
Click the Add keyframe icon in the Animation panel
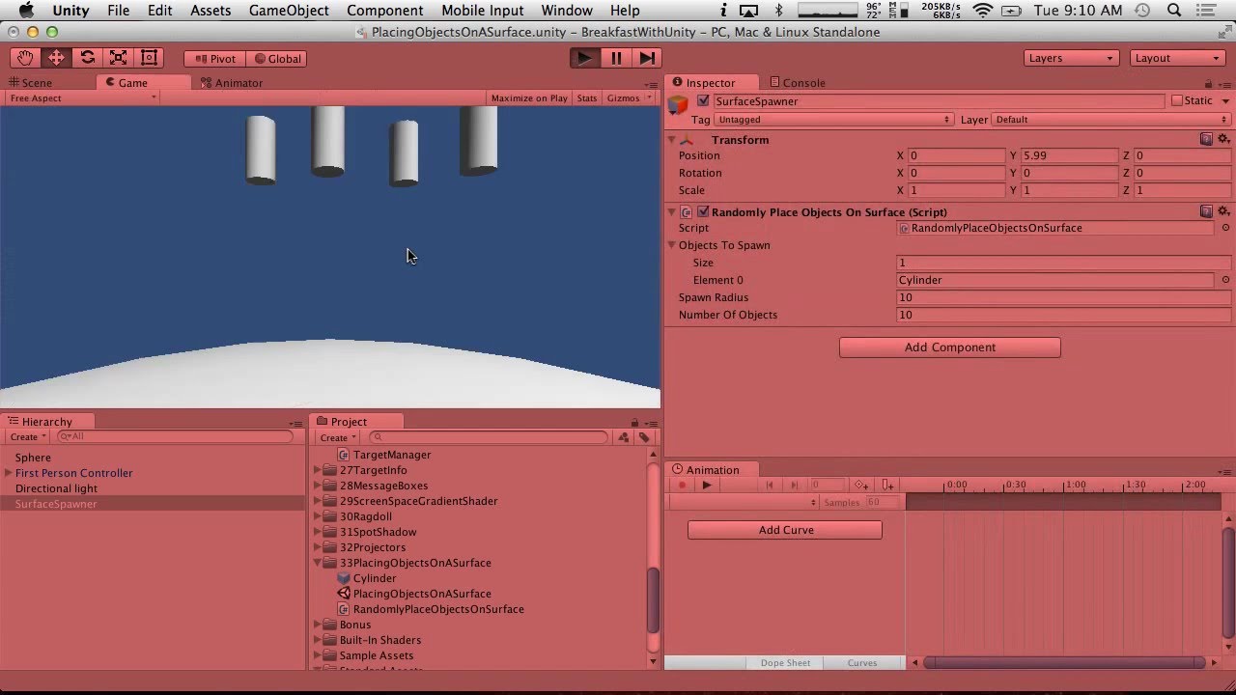pos(861,486)
